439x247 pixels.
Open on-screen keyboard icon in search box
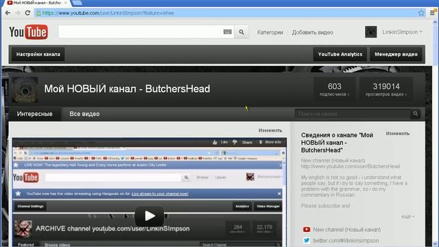227,32
